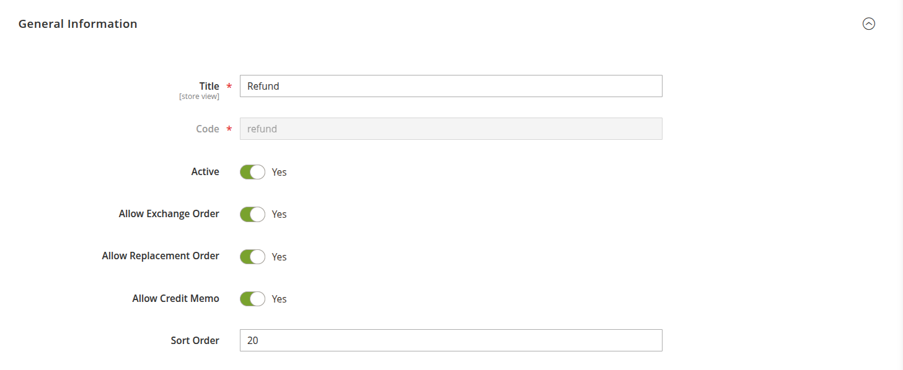The height and width of the screenshot is (370, 903).
Task: Toggle the Allow Replacement Order switch
Action: pyautogui.click(x=252, y=257)
